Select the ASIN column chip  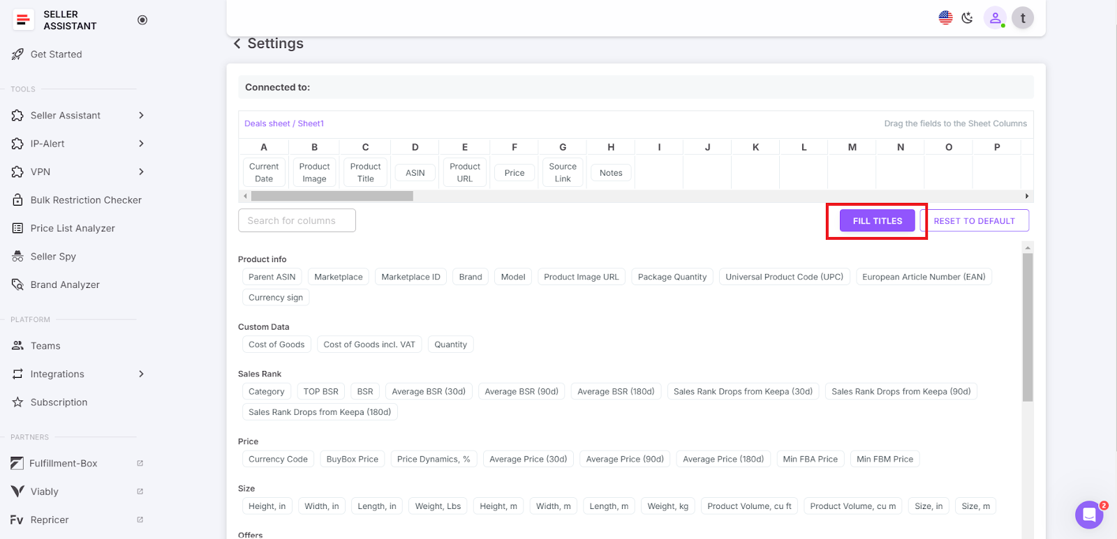pos(415,173)
